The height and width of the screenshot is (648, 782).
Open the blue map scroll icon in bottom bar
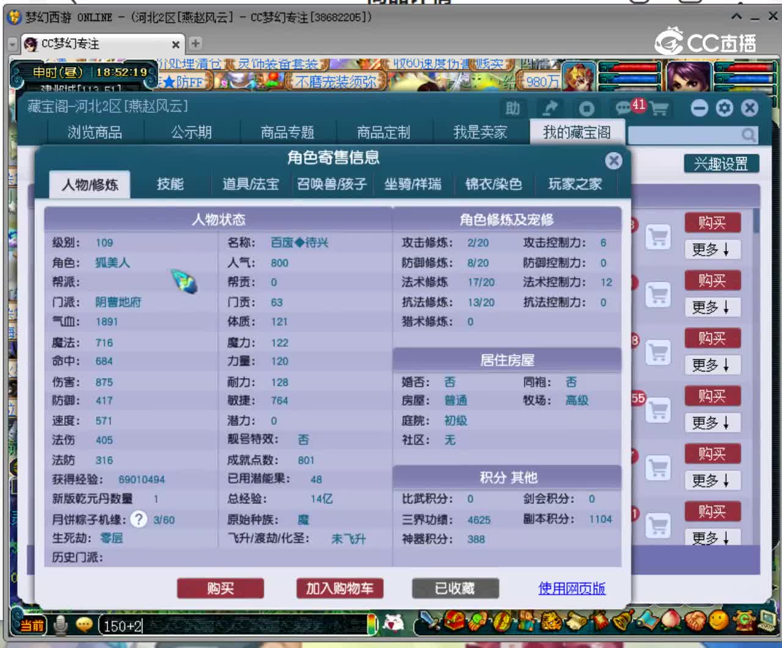[x=646, y=622]
